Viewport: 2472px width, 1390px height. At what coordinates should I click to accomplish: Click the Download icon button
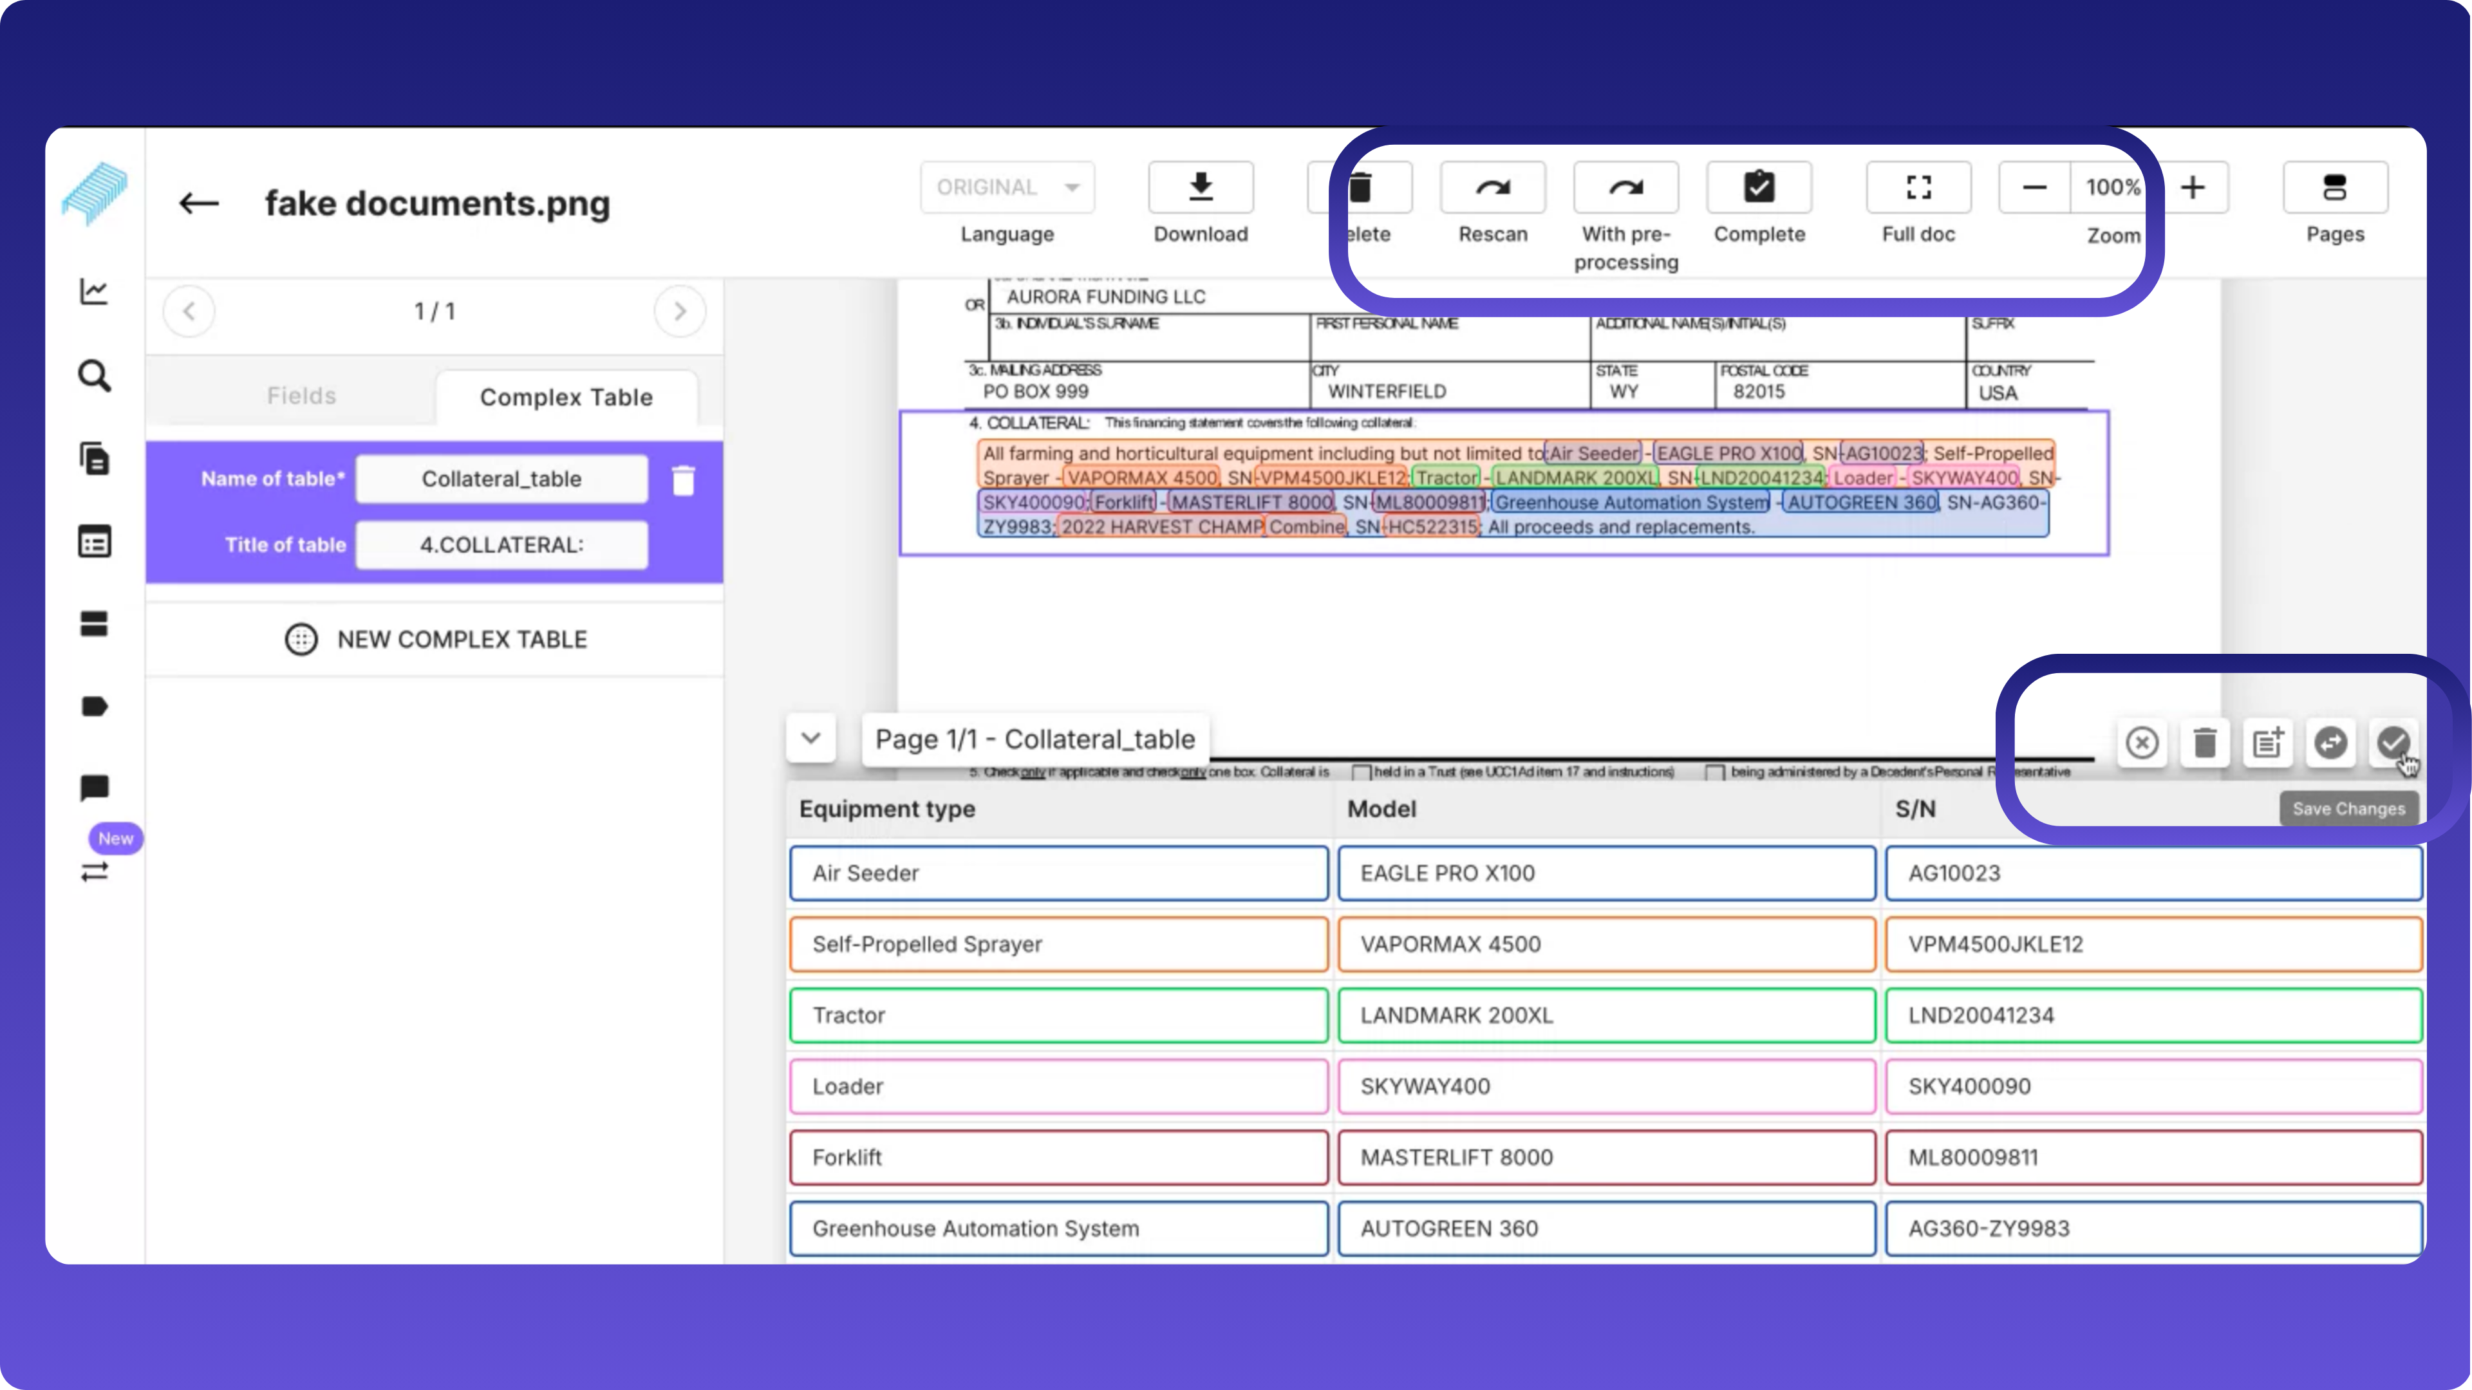pos(1201,187)
